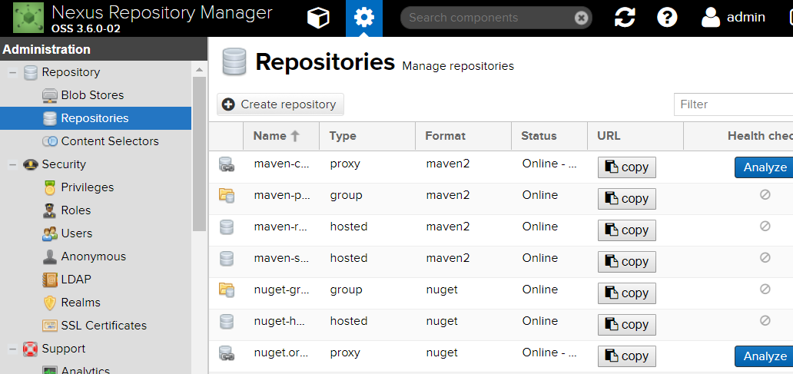This screenshot has width=793, height=374.
Task: Copy URL of nuget-hosted repository
Action: click(626, 324)
